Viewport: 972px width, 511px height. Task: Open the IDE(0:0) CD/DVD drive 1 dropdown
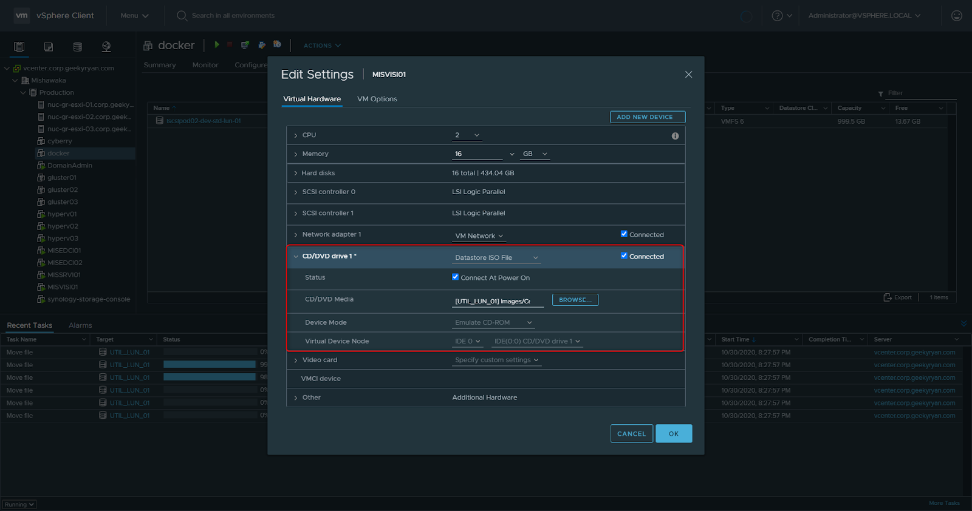click(x=537, y=342)
